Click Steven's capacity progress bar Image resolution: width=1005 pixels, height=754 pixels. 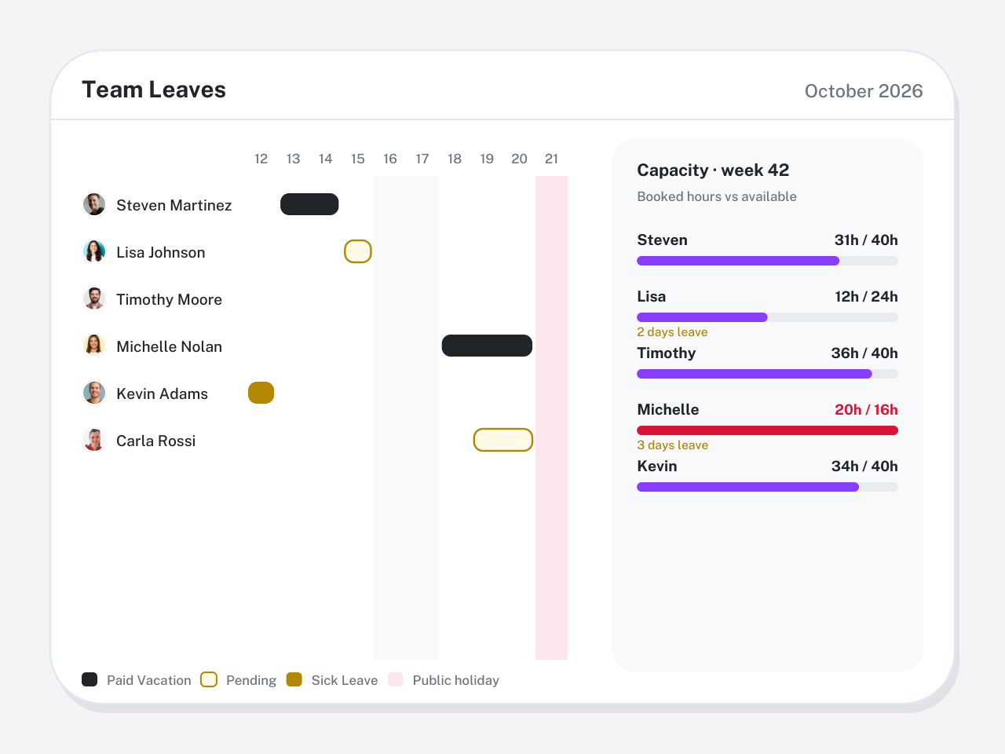point(767,261)
